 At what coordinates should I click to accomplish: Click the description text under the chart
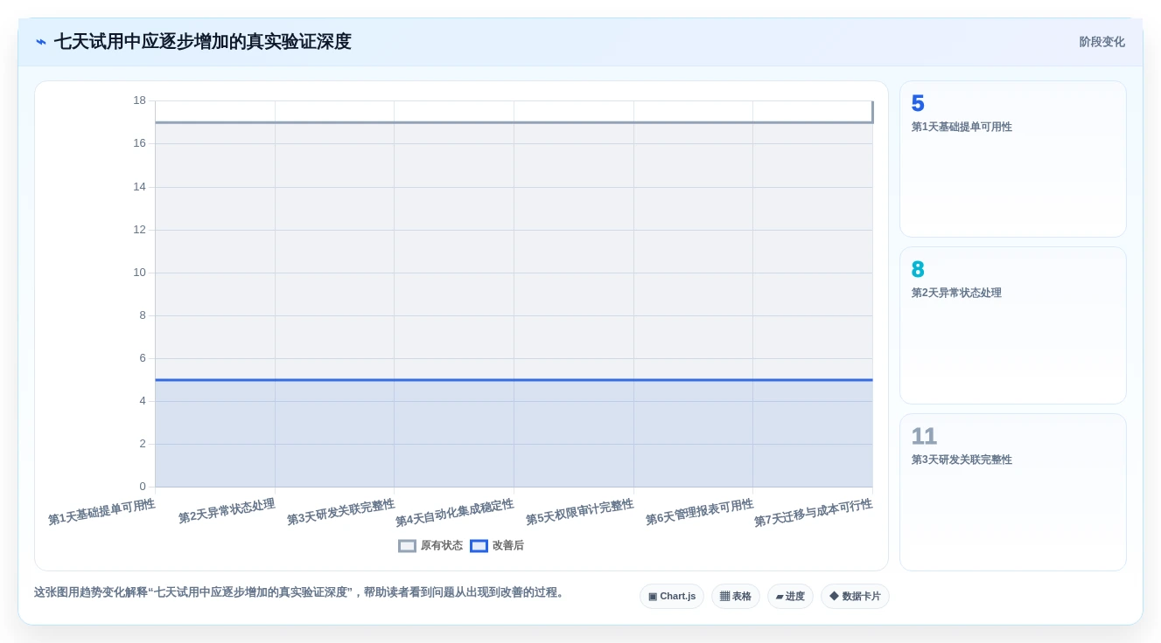pos(301,592)
